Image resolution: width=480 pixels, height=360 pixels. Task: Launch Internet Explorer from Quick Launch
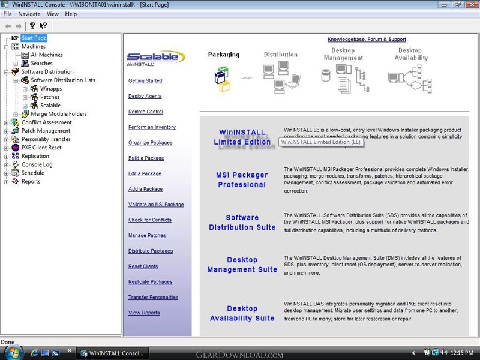tap(34, 353)
